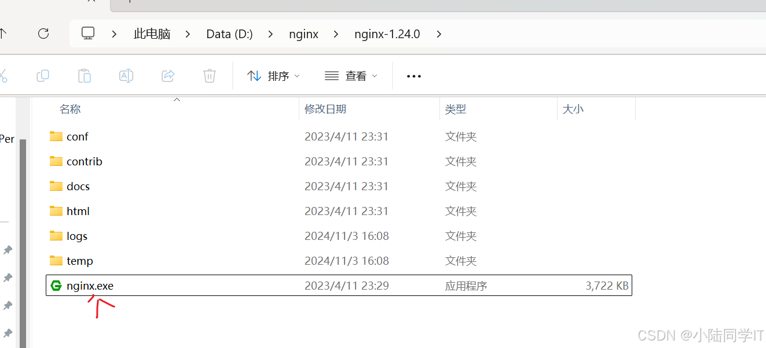The image size is (766, 348).
Task: Click the temp folder icon
Action: pyautogui.click(x=56, y=261)
